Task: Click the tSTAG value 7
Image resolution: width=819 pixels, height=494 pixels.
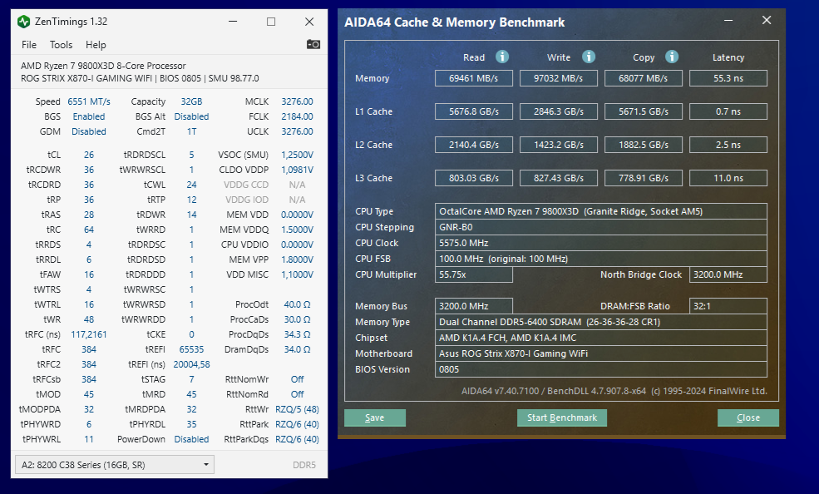Action: tap(192, 379)
